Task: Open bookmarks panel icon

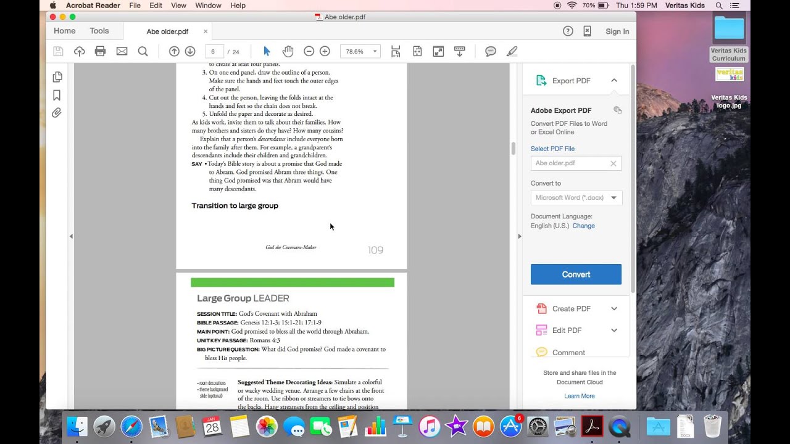Action: point(57,95)
